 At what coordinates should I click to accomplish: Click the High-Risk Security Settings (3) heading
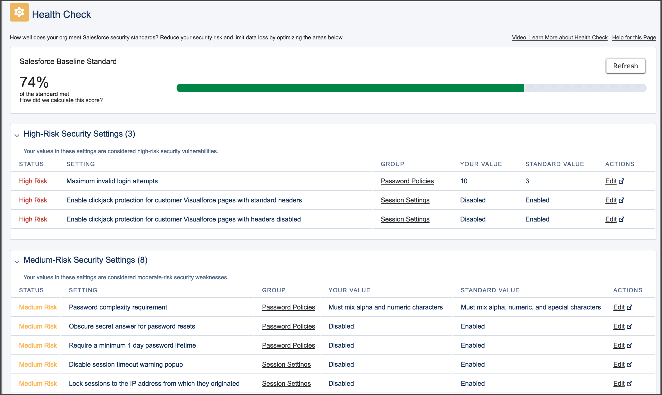click(x=79, y=134)
